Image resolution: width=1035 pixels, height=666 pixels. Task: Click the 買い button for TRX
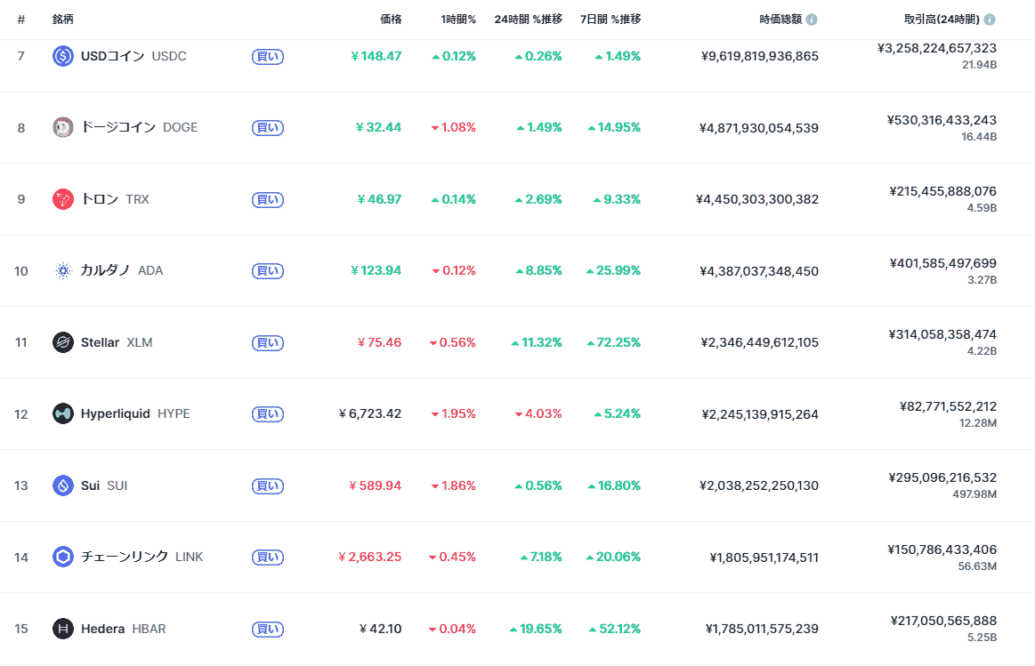pos(268,200)
